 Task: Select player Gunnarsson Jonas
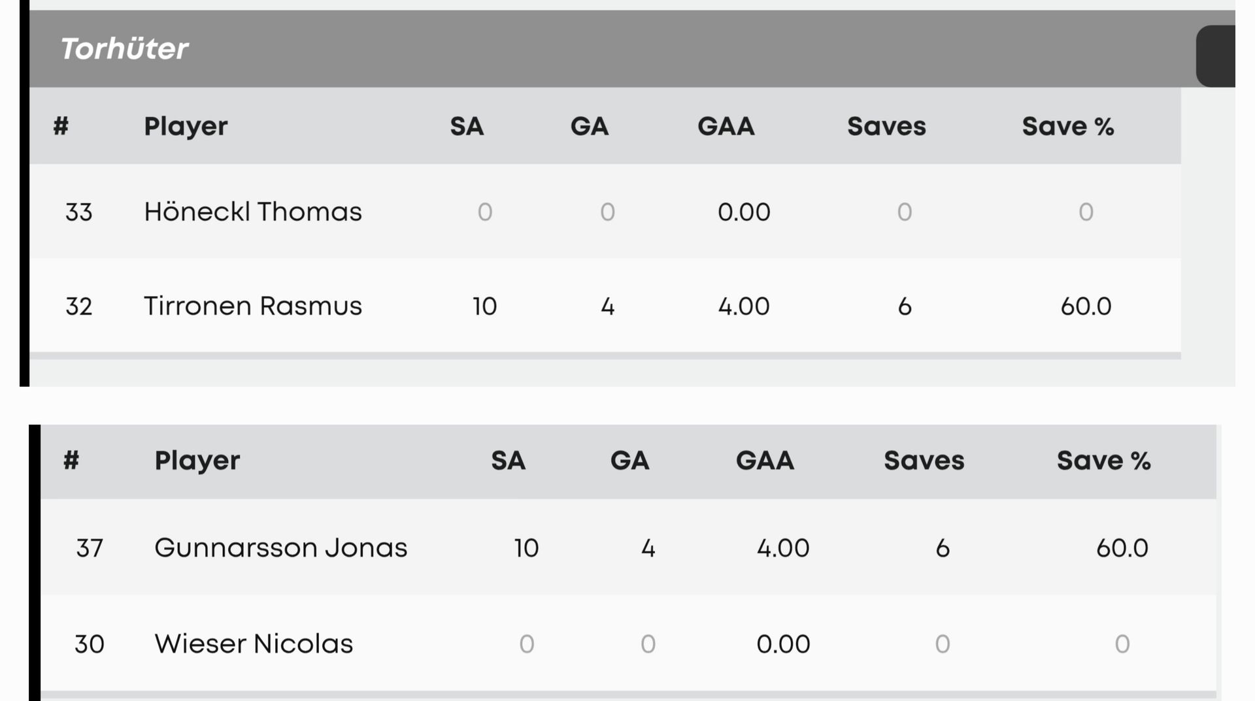point(280,547)
